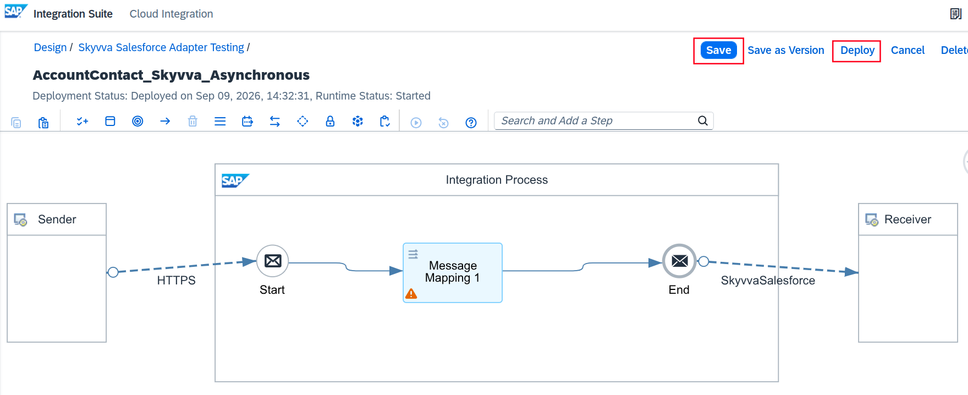Open the checklist-plus Participants palette icon
This screenshot has height=395, width=968.
pos(82,121)
